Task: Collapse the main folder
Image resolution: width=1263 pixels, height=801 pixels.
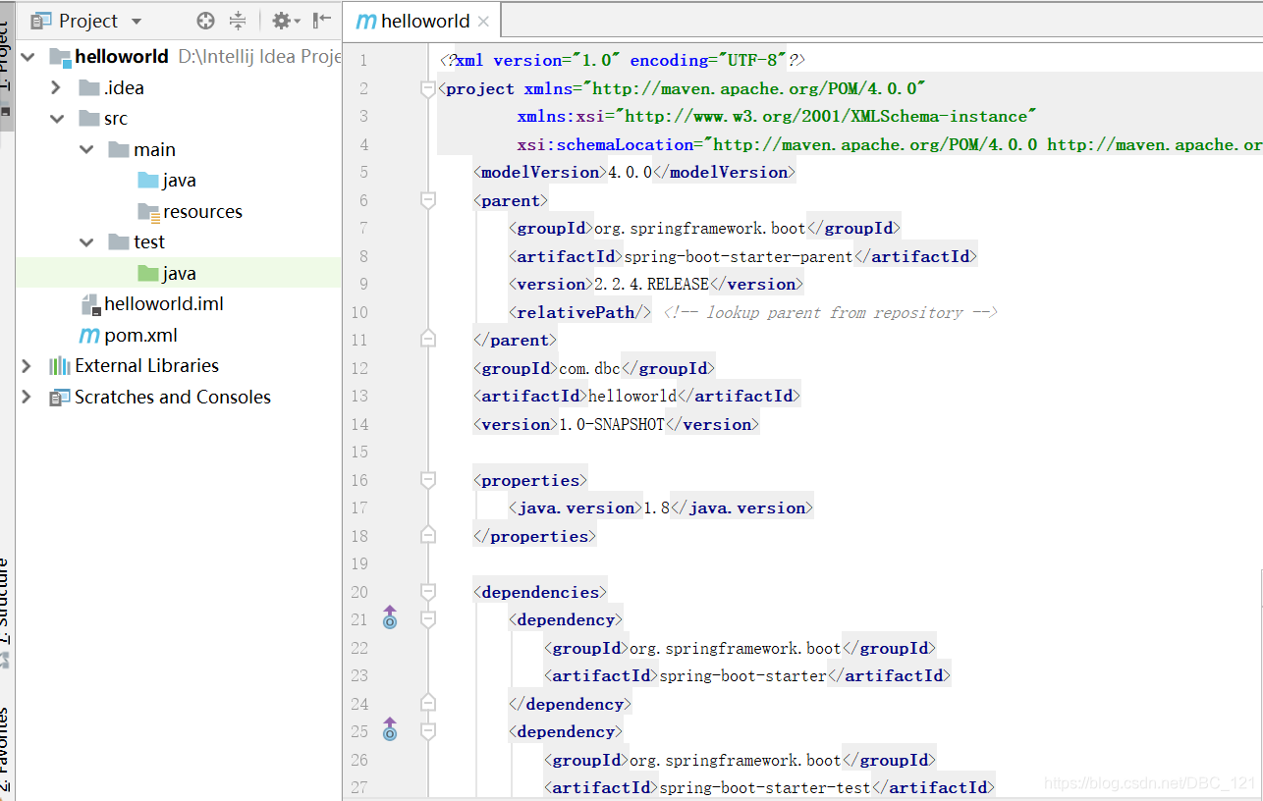Action: point(87,150)
